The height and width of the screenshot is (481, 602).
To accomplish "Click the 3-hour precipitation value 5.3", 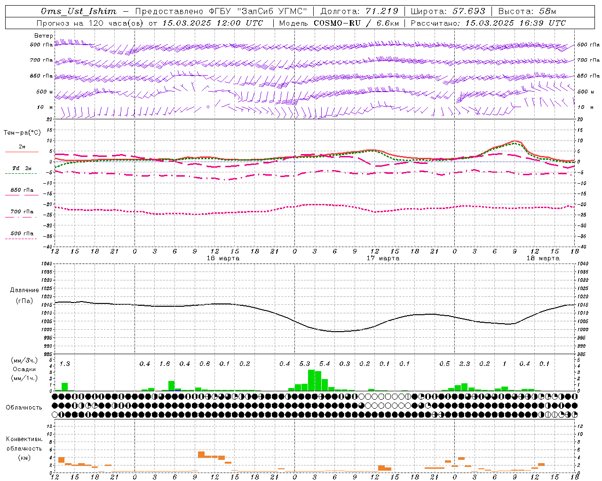I will pos(305,364).
